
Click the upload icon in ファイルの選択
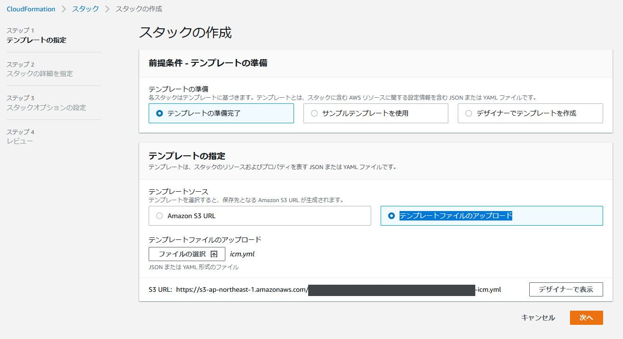(214, 254)
